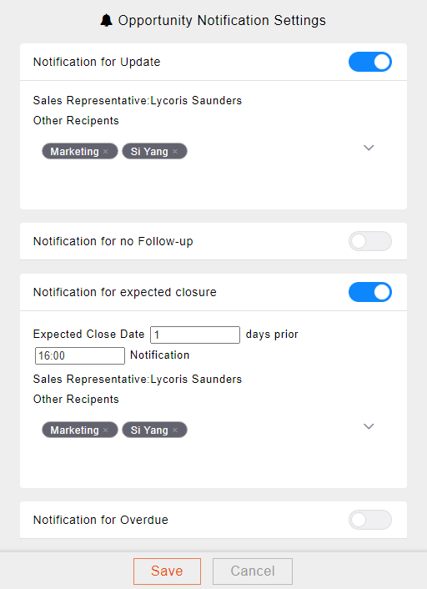Cancel the notification settings dialog

[253, 571]
